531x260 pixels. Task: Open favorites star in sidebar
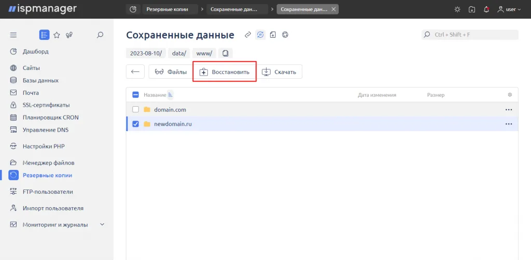57,35
